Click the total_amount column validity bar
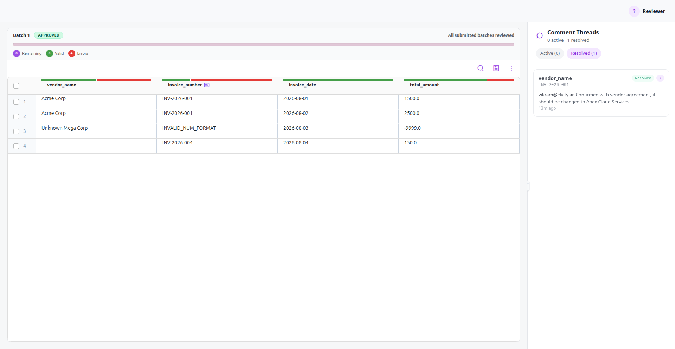 [x=459, y=80]
